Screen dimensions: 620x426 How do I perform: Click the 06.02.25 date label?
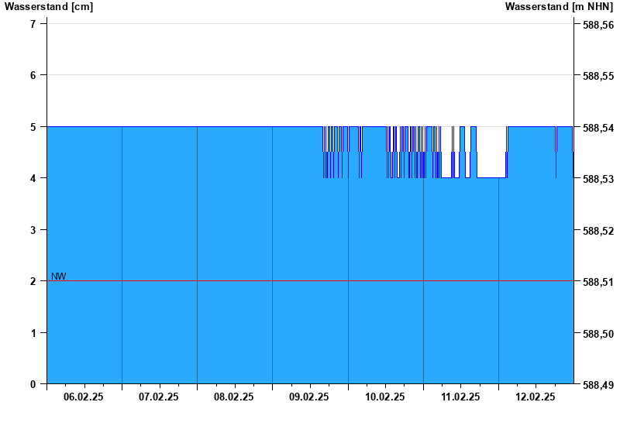pos(84,397)
